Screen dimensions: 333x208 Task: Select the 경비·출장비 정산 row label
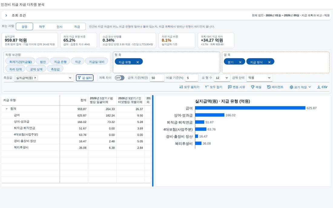click(25, 141)
